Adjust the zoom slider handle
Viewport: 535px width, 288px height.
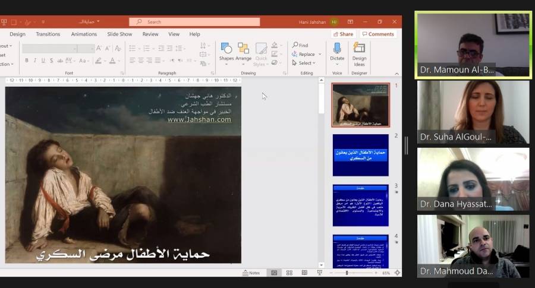[347, 273]
